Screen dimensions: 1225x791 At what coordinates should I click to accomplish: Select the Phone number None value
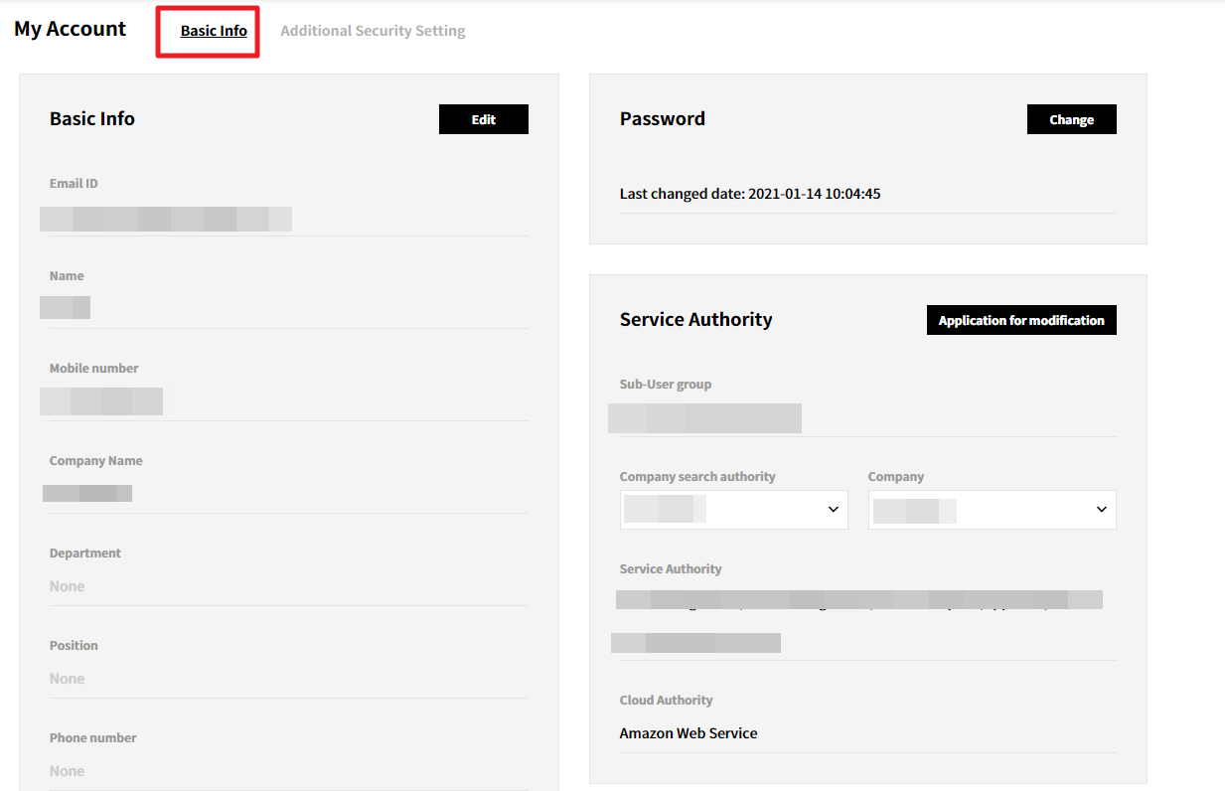(x=68, y=771)
